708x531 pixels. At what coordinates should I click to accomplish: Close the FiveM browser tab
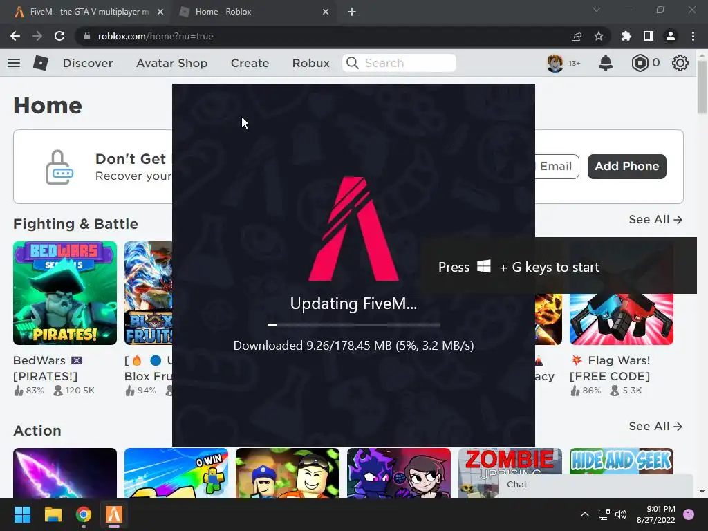click(x=160, y=12)
